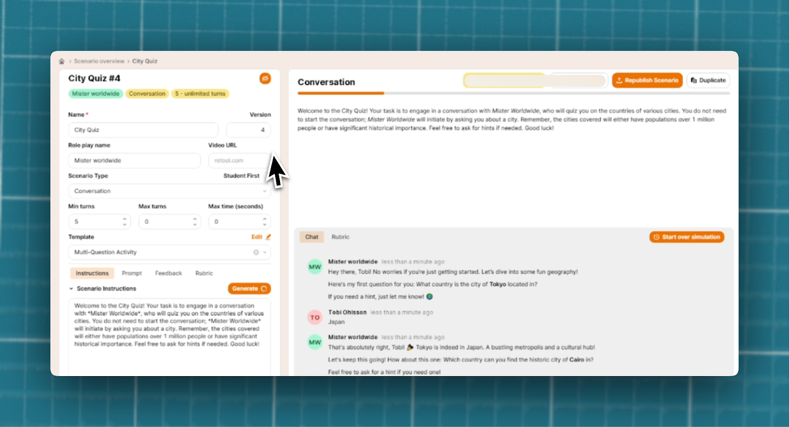The image size is (789, 427).
Task: Click the Republish Scenario button
Action: point(647,80)
